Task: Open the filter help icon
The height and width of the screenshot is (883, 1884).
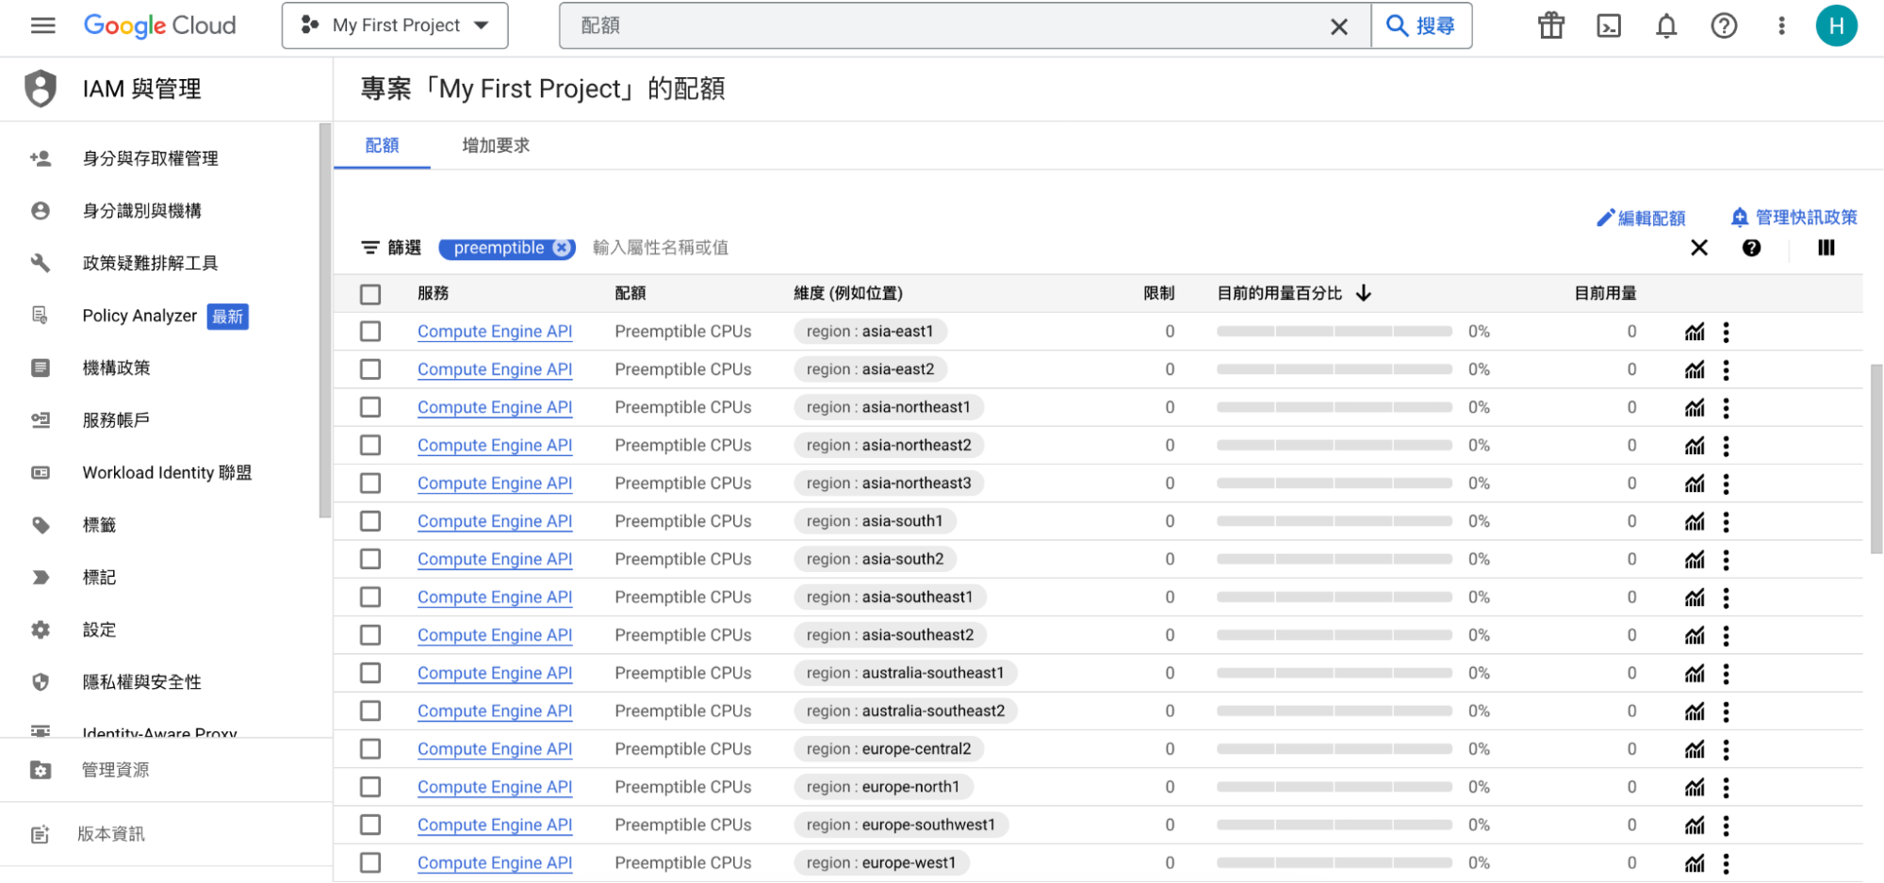Action: point(1751,248)
